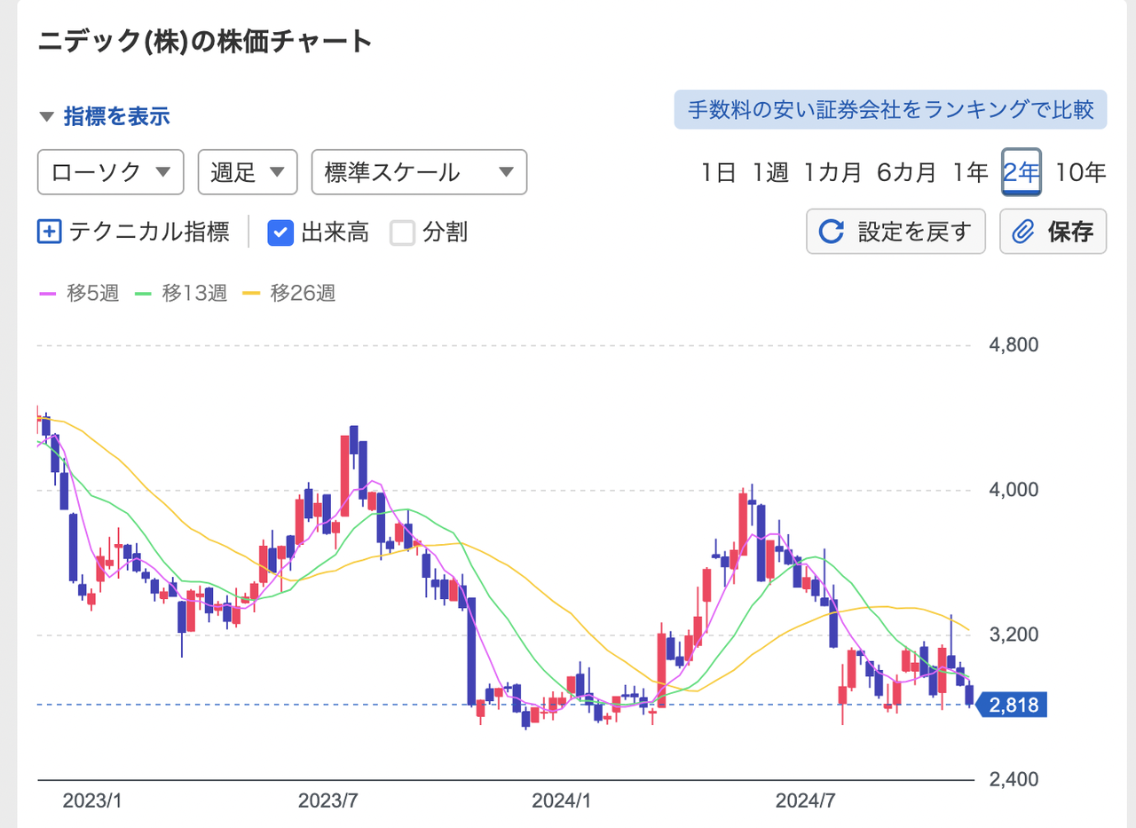Screen dimensions: 1136x828
Task: Open the 標準スケール scale dropdown
Action: [x=420, y=172]
